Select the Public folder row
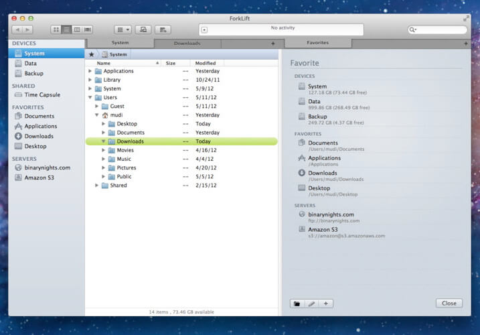Image resolution: width=480 pixels, height=335 pixels. (x=181, y=176)
